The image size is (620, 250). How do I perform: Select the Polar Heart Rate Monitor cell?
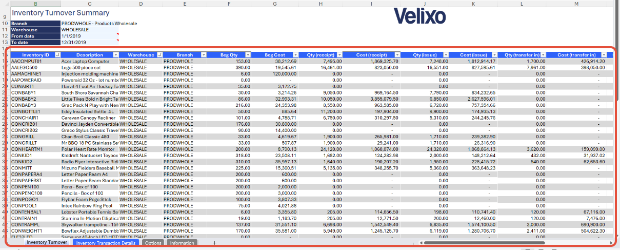[90, 149]
